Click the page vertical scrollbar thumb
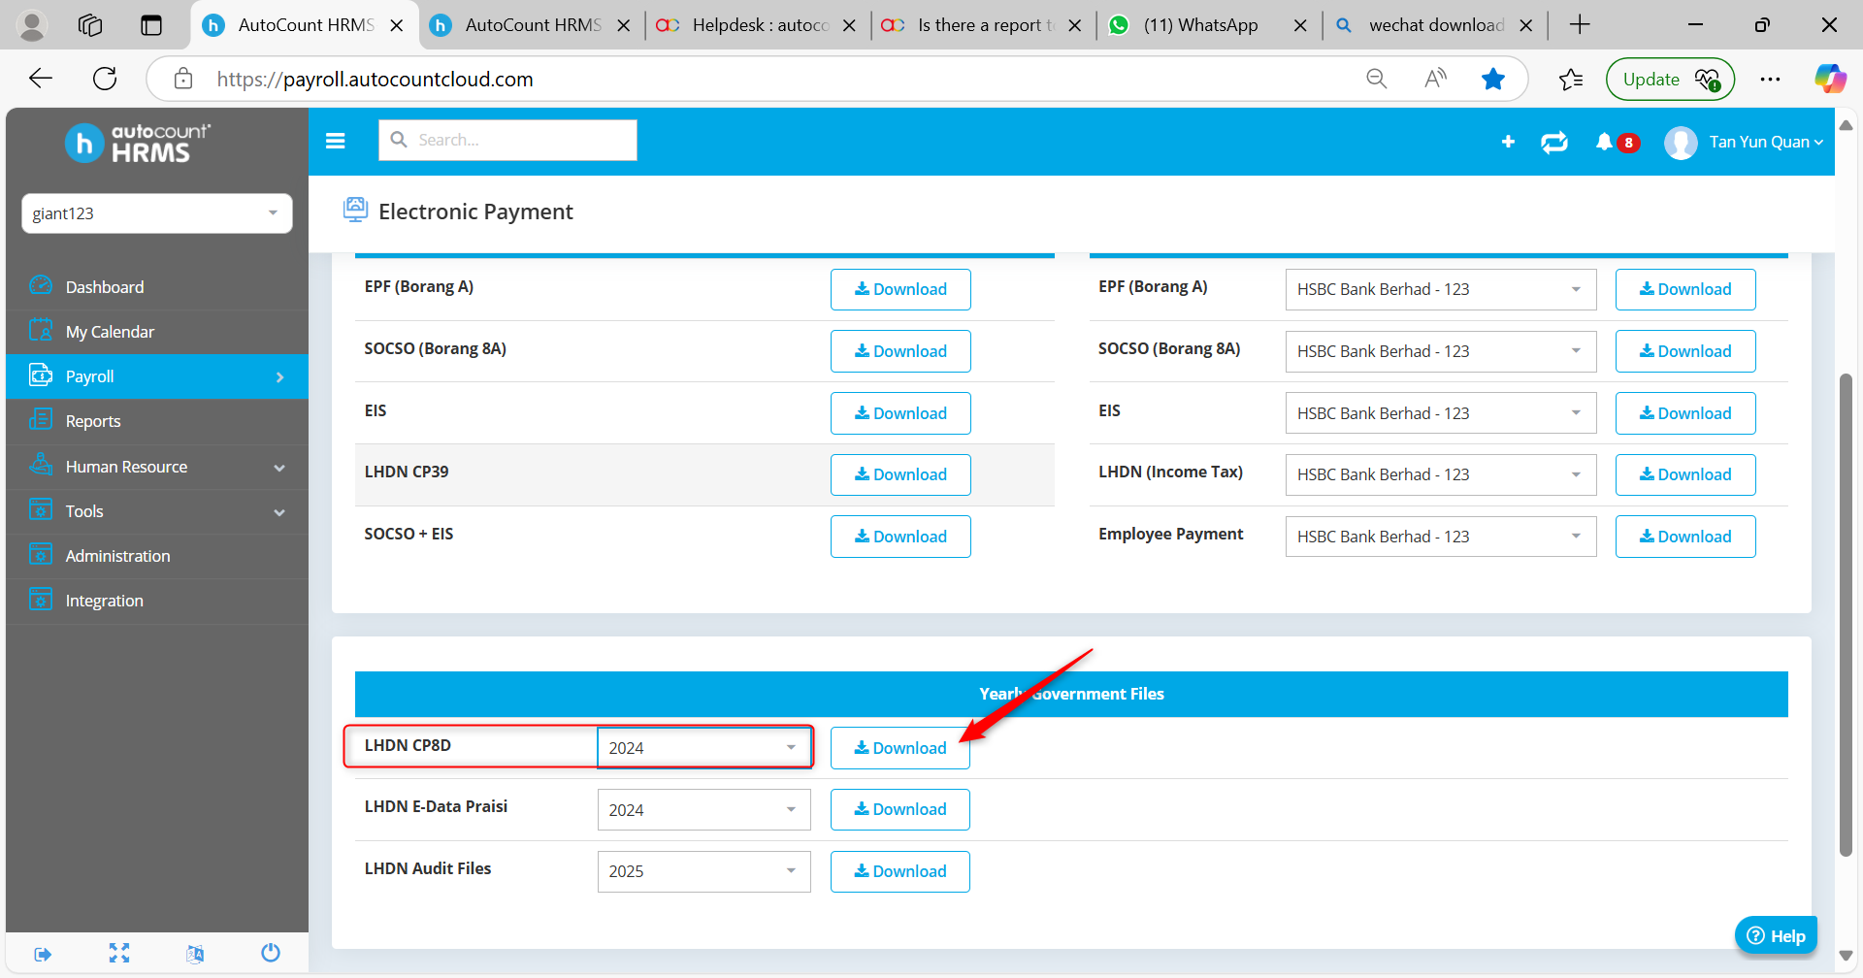This screenshot has width=1863, height=978. tap(1846, 615)
